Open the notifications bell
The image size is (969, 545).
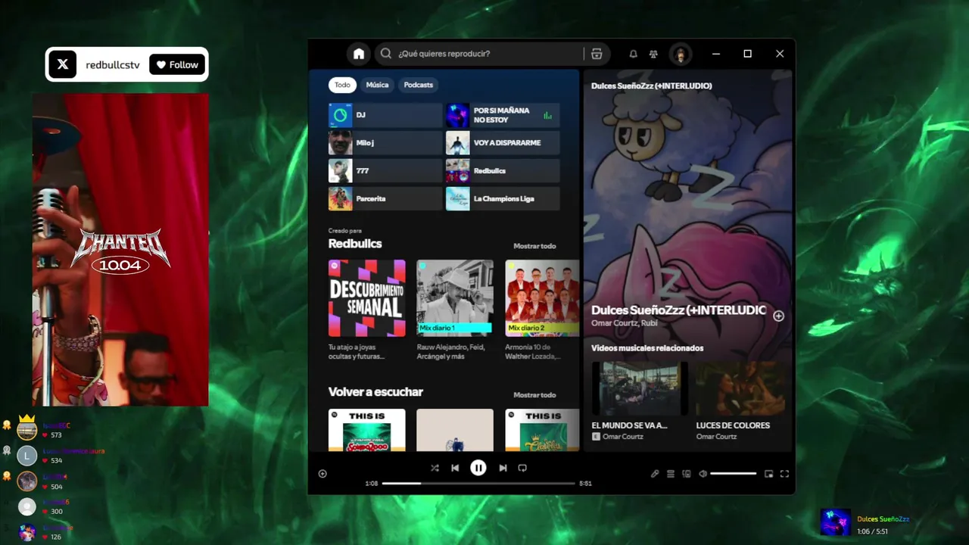tap(634, 54)
